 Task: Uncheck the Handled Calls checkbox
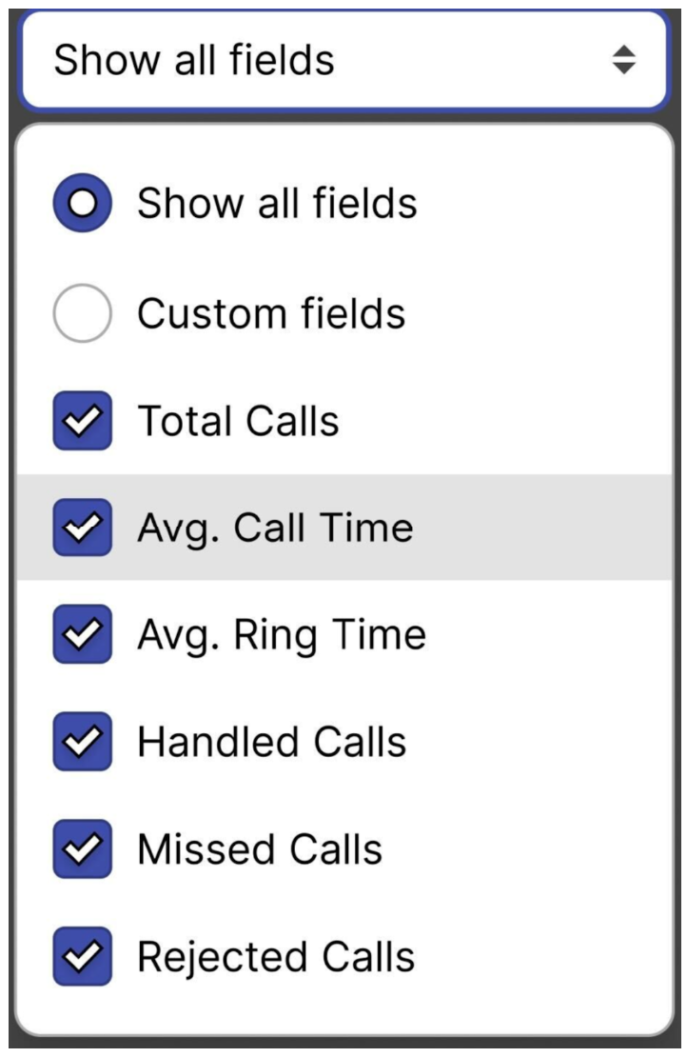click(x=83, y=742)
